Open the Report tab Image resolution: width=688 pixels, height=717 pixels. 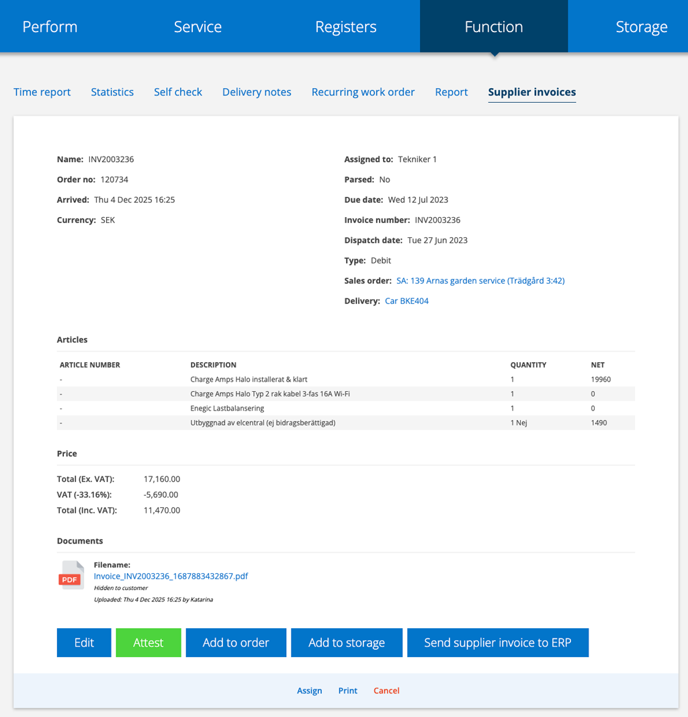451,92
